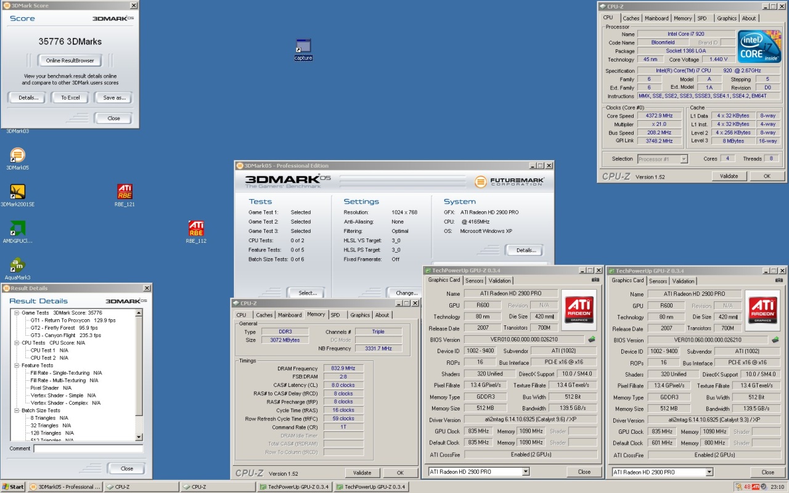Image resolution: width=789 pixels, height=493 pixels.
Task: Click the 35776 3DMarks score text
Action: coord(70,42)
